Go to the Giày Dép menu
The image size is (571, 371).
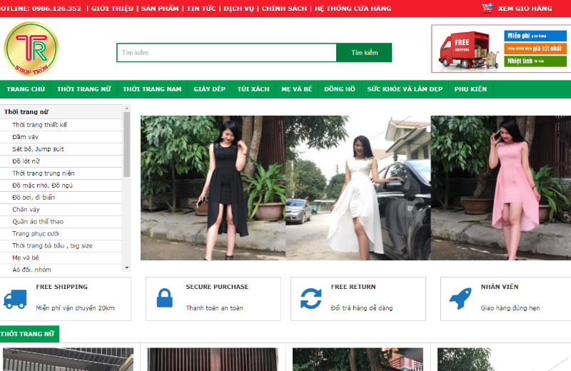coord(209,89)
